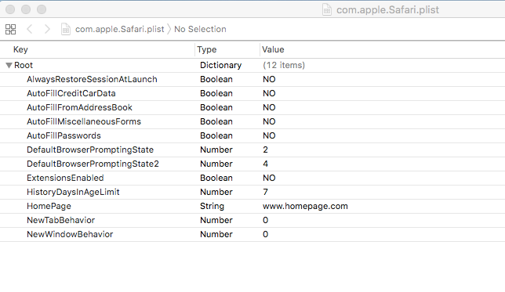Select the AutoFillPasswords key
The height and width of the screenshot is (292, 505).
tap(64, 135)
